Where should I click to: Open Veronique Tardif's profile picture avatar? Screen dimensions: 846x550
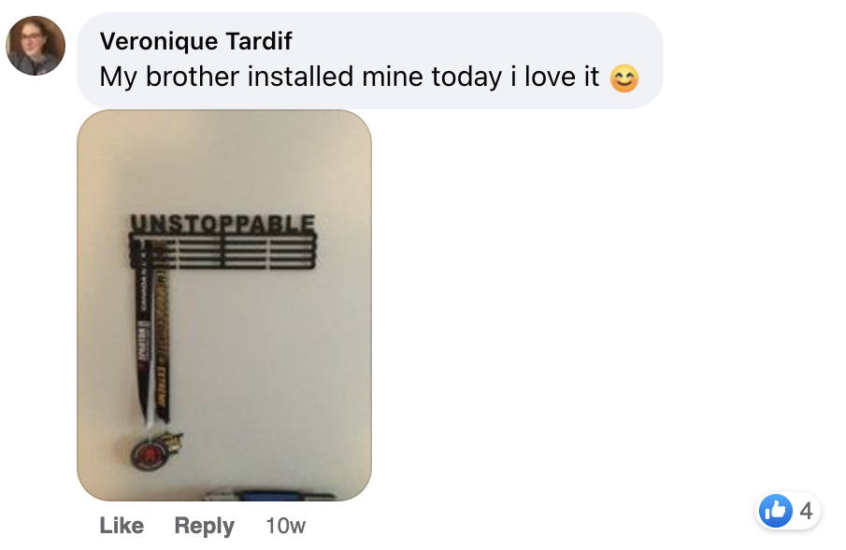click(x=36, y=46)
